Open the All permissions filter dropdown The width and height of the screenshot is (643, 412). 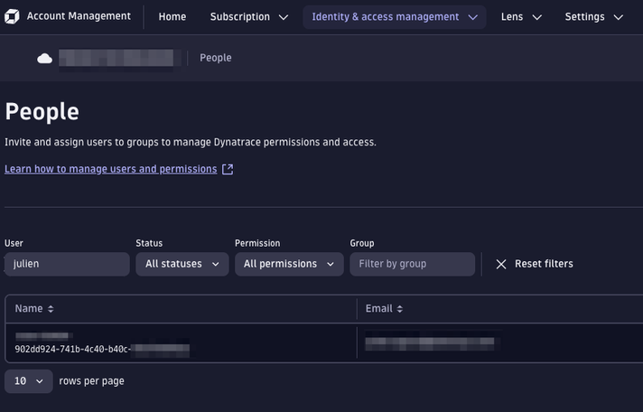[x=289, y=264]
